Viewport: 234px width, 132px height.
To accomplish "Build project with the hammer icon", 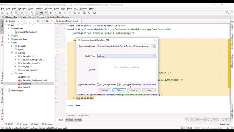I will [32, 13].
